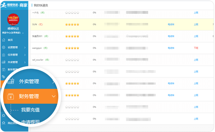The width and height of the screenshot is (215, 132).
Task: Expand the 设置管理 chevron arrow
Action: pos(25,47)
